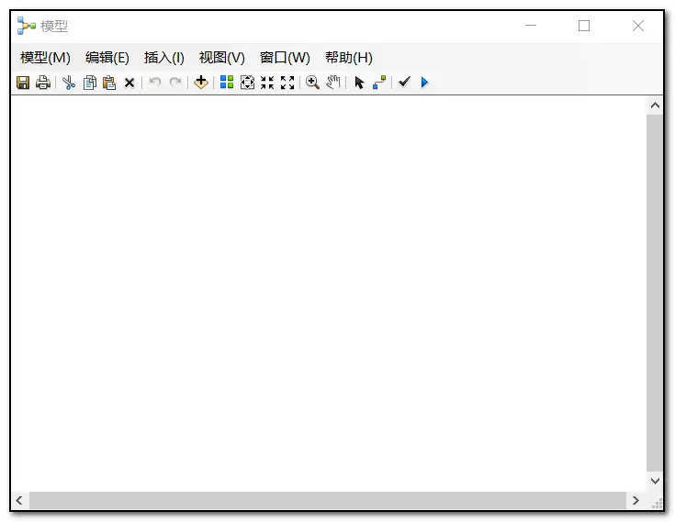Activate the Zoom In magnifier tool
Image resolution: width=675 pixels, height=522 pixels.
click(x=312, y=83)
